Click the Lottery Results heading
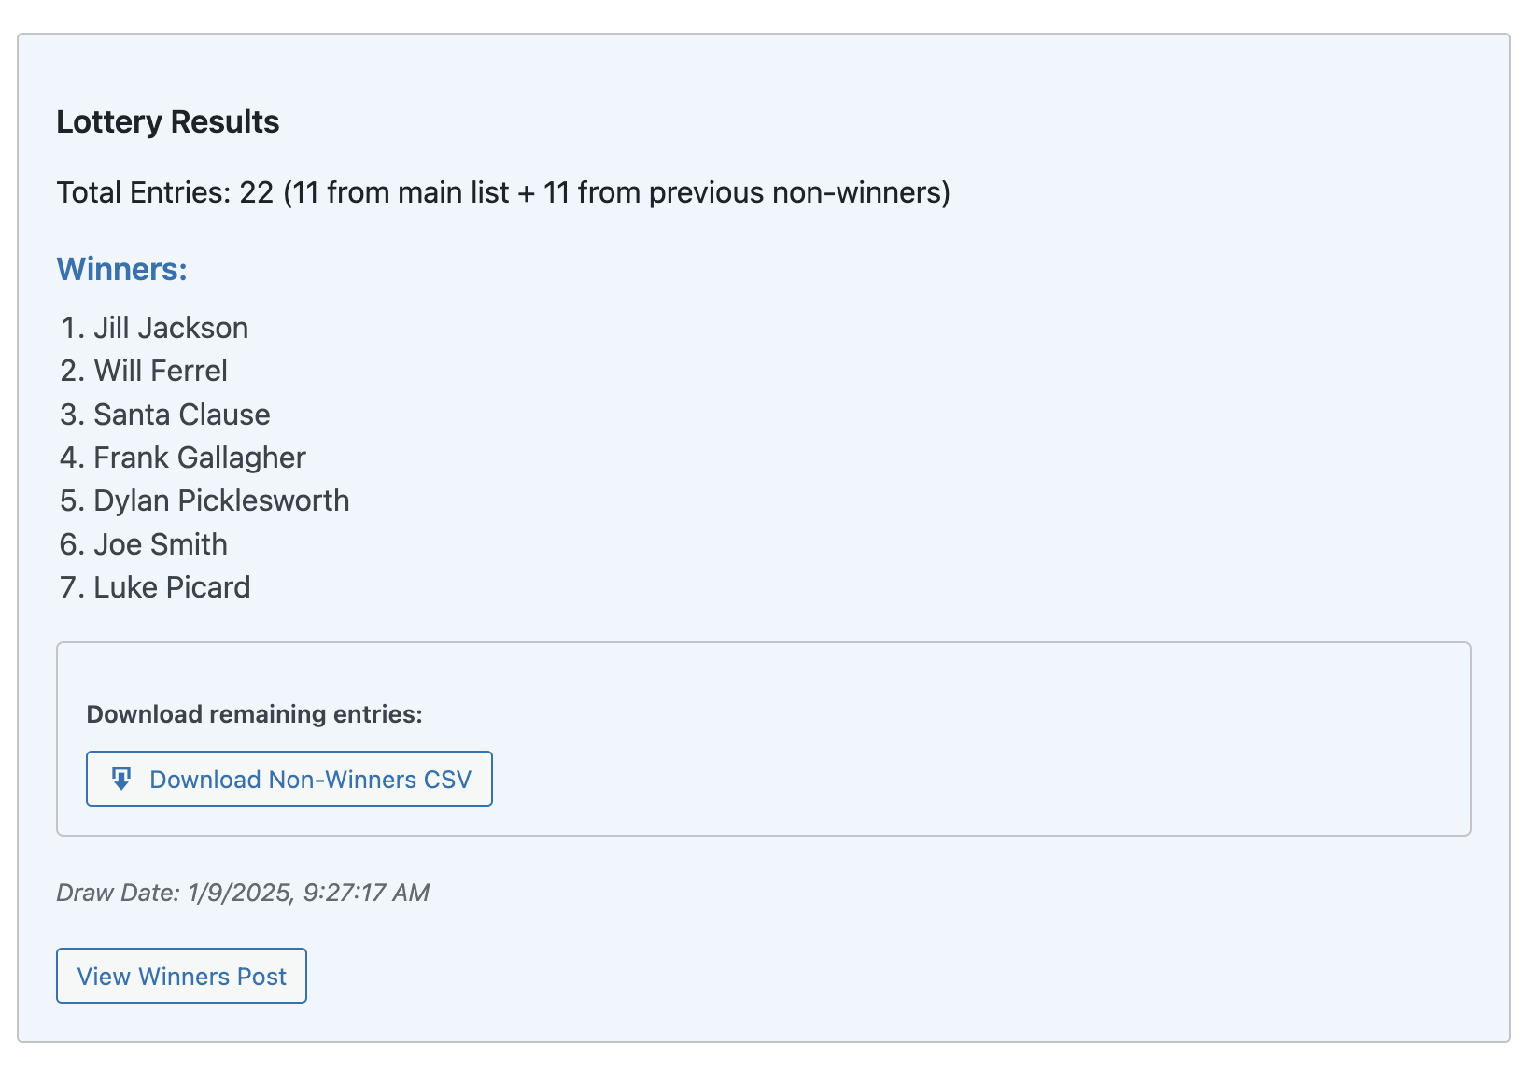This screenshot has width=1535, height=1070. [168, 122]
